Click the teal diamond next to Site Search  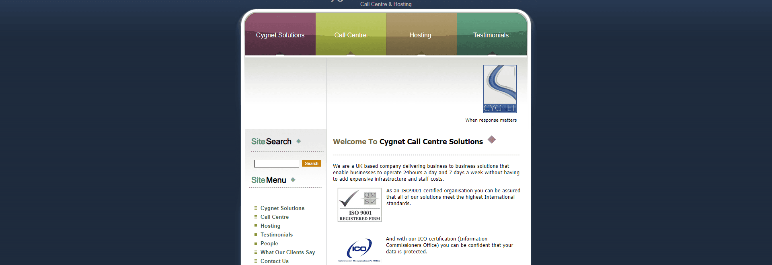[298, 141]
